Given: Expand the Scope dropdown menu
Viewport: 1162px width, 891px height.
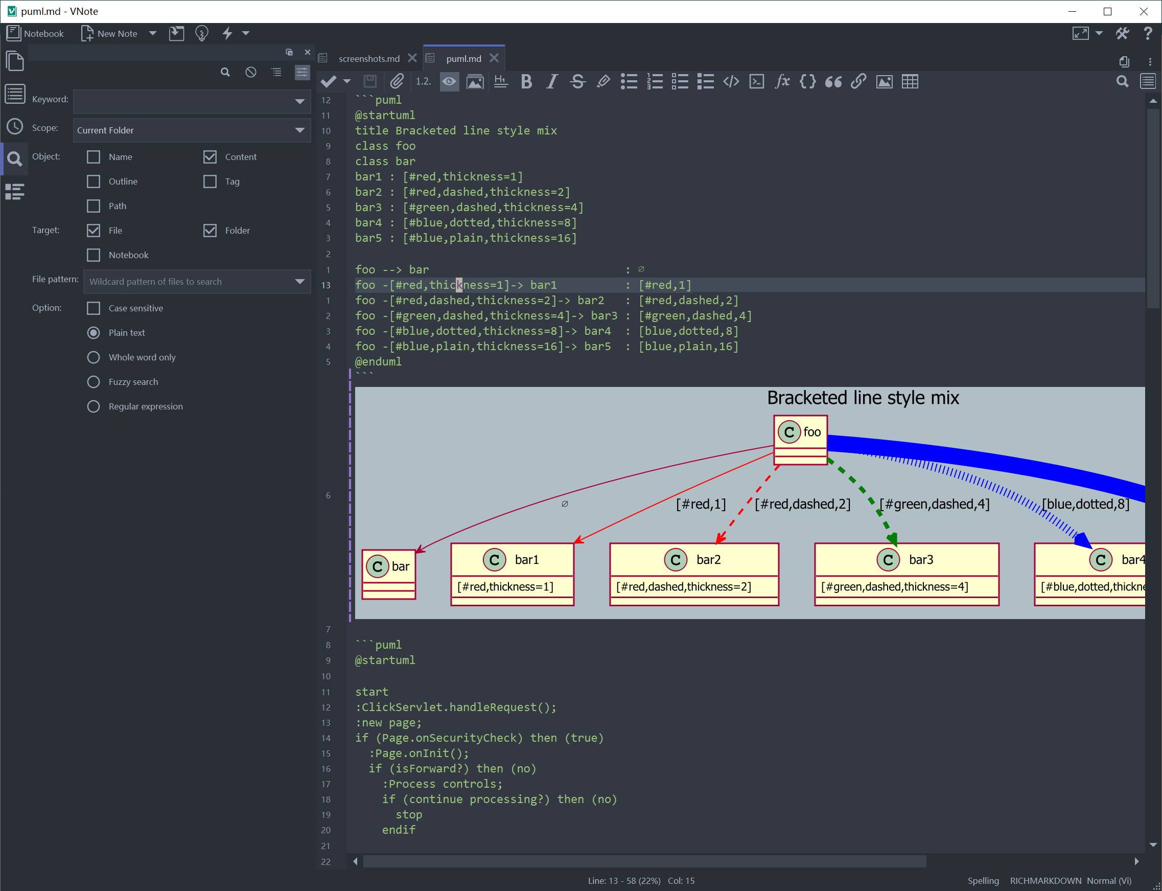Looking at the screenshot, I should pos(300,130).
